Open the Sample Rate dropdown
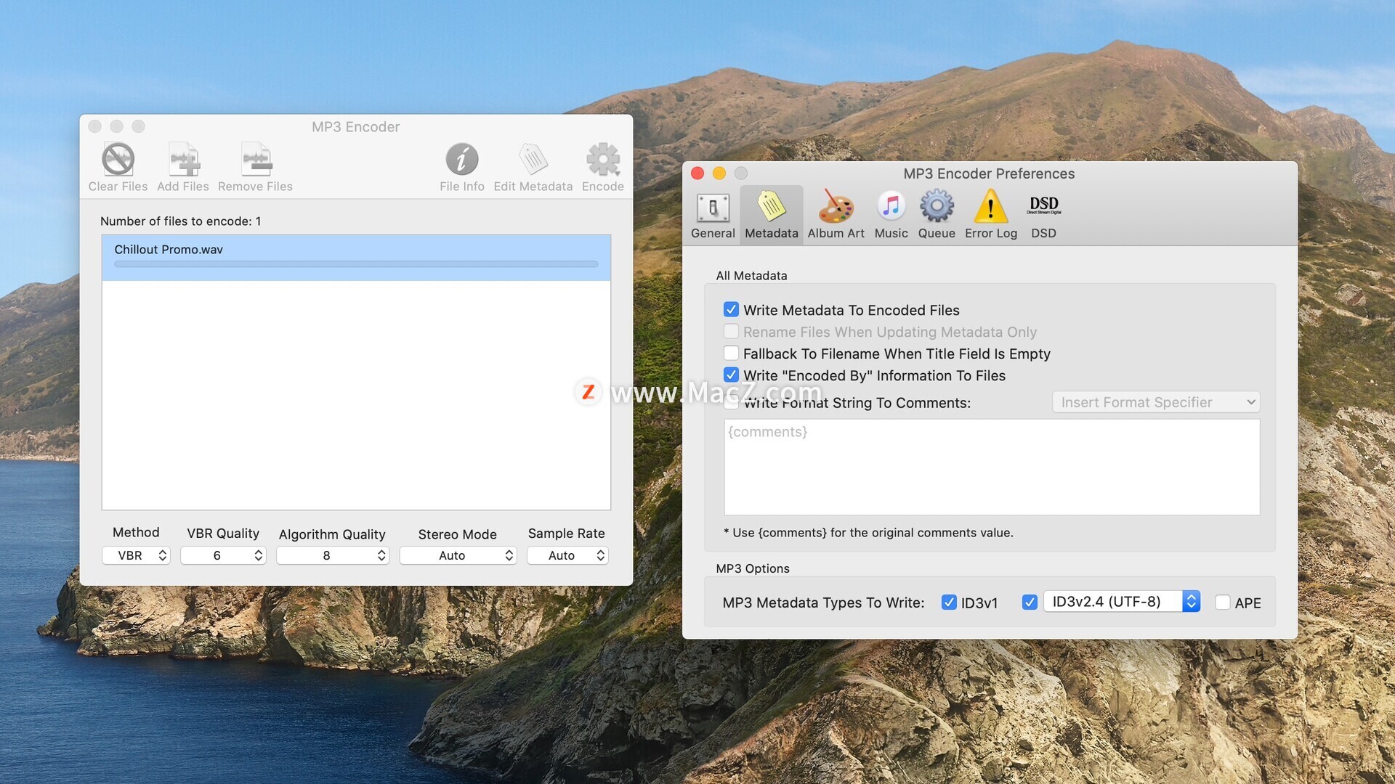This screenshot has height=784, width=1395. point(567,555)
